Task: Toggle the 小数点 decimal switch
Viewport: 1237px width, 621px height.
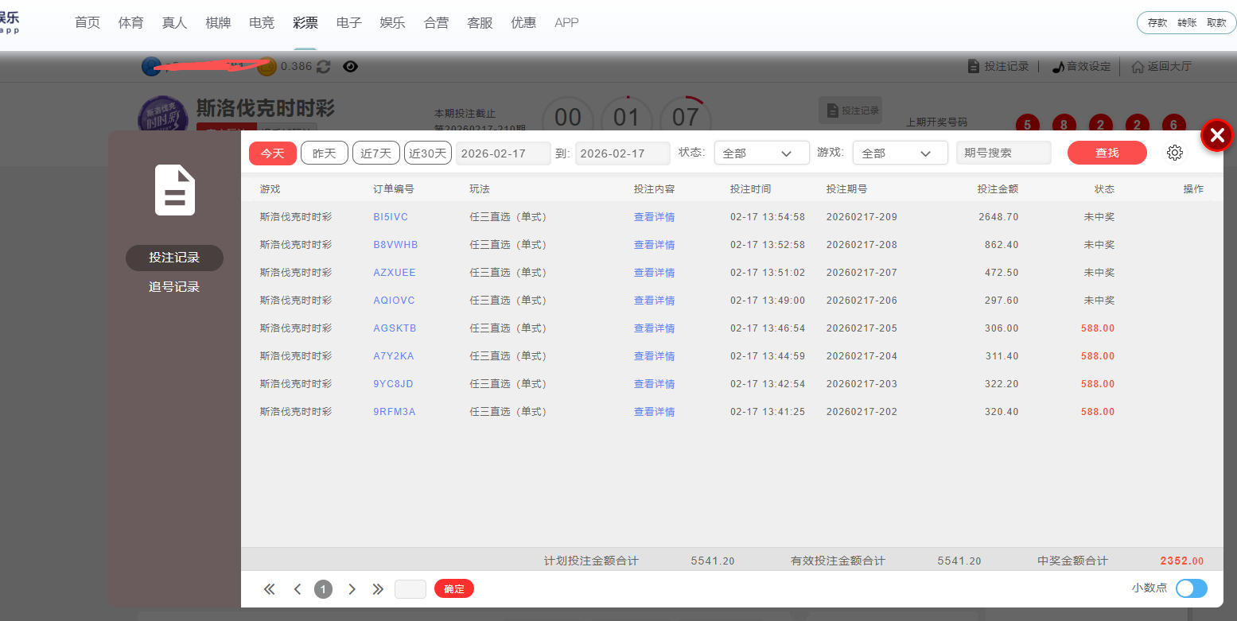Action: [1191, 588]
